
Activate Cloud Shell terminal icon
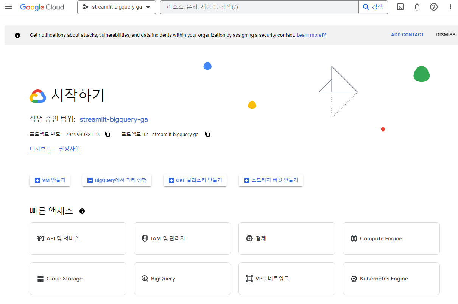click(x=400, y=7)
